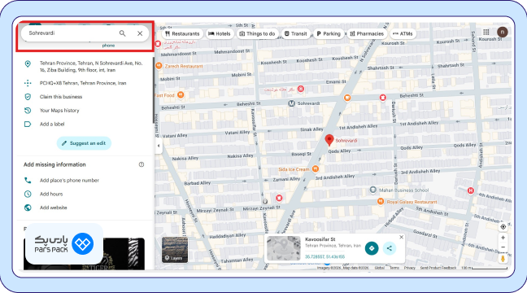Click the location pin icon beside address
This screenshot has width=527, height=293.
click(x=28, y=63)
